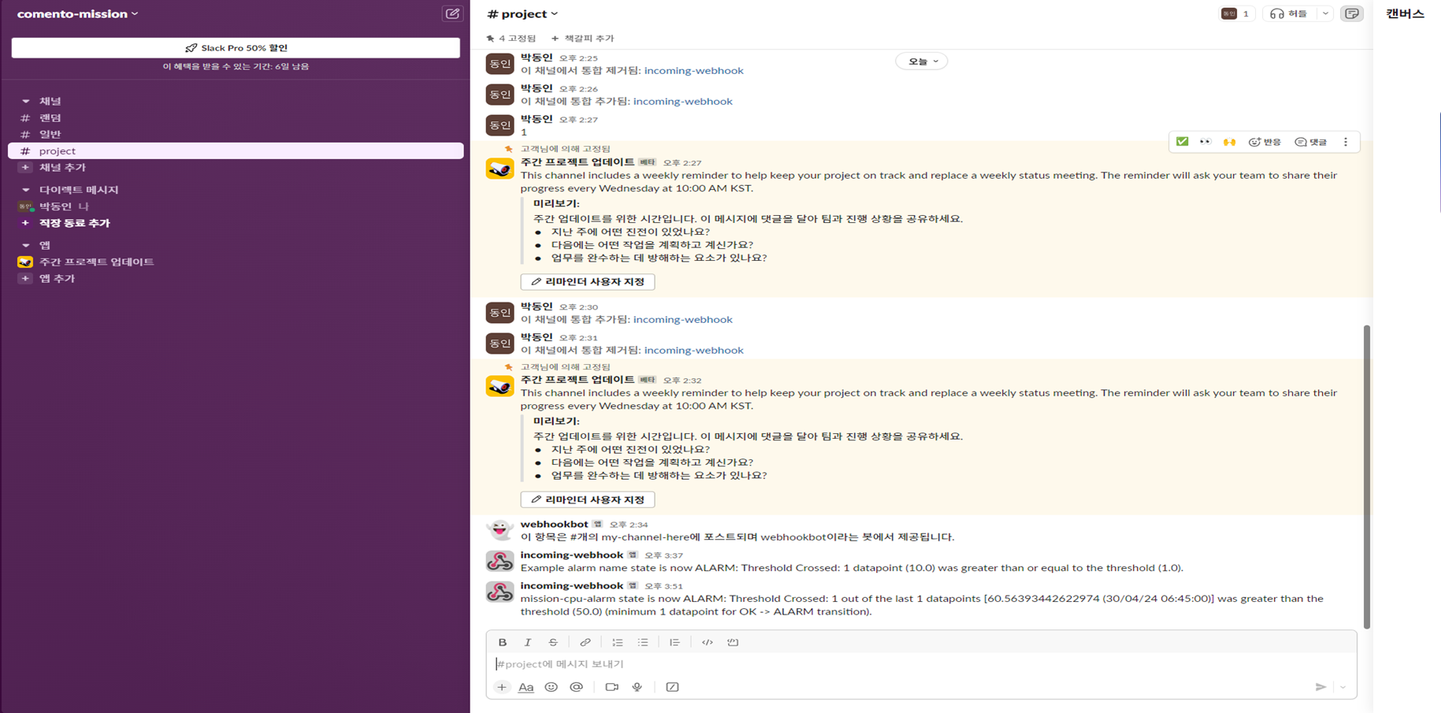
Task: Click 채널 추가 in sidebar
Action: coord(62,167)
